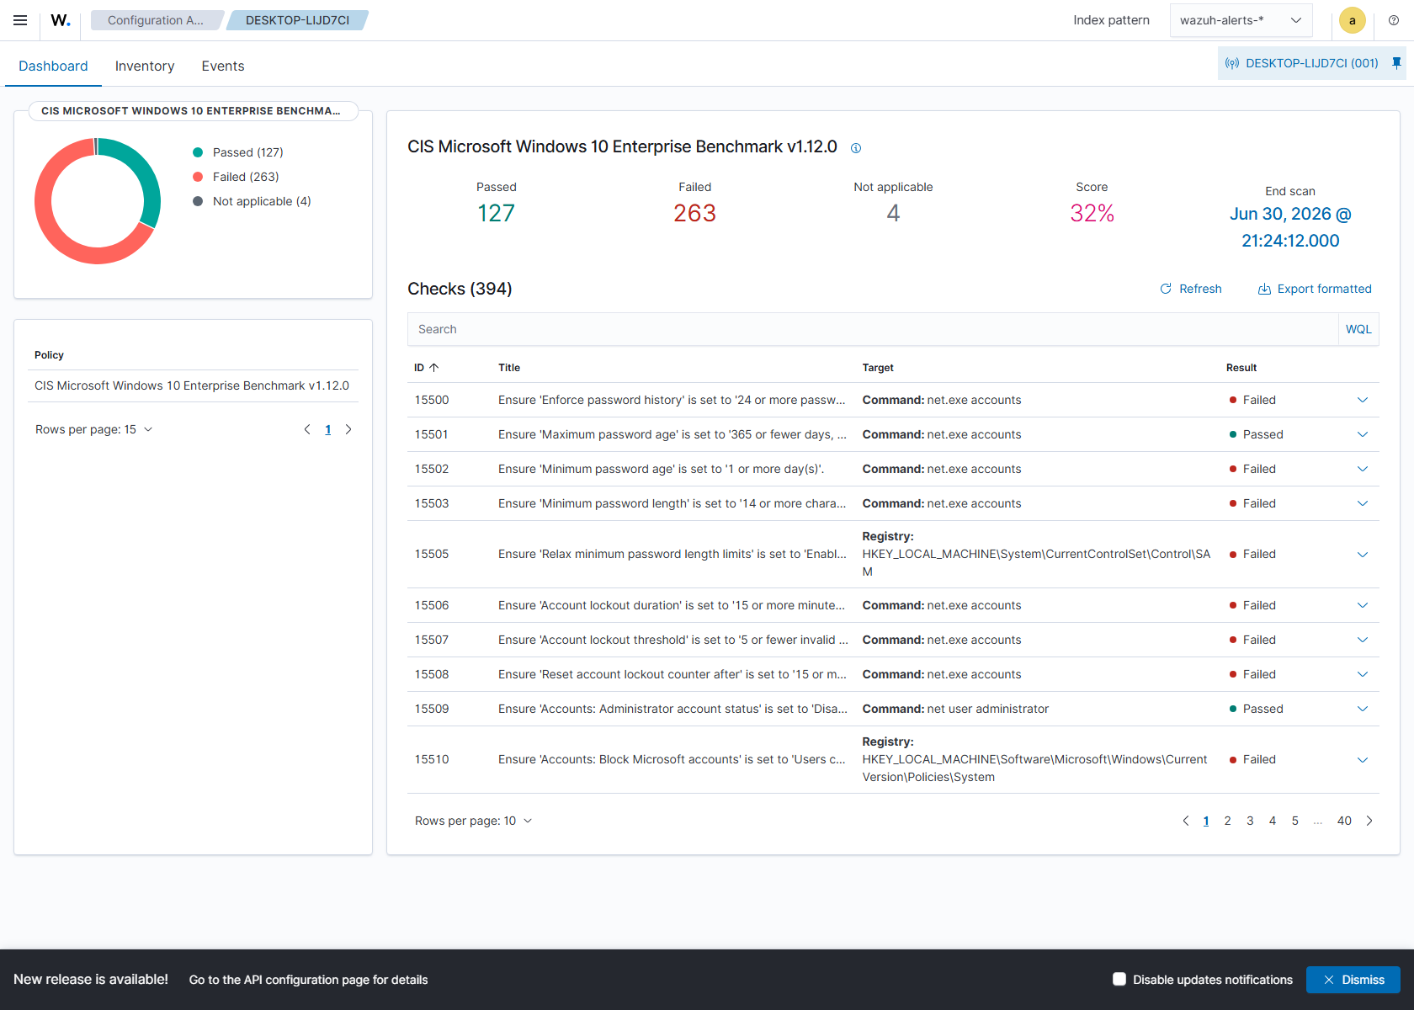This screenshot has height=1010, width=1414.
Task: Go to previous page in Policy panel
Action: point(307,429)
